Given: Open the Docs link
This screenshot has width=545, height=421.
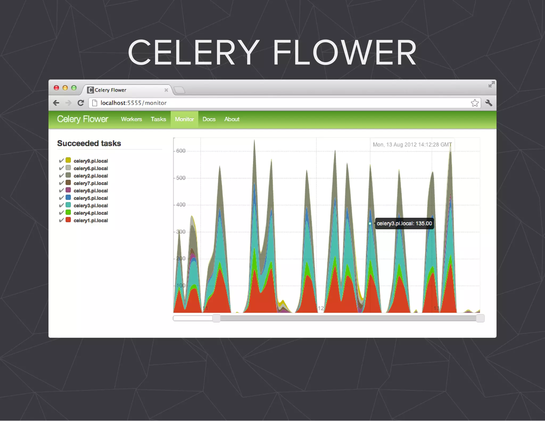Looking at the screenshot, I should (x=209, y=119).
